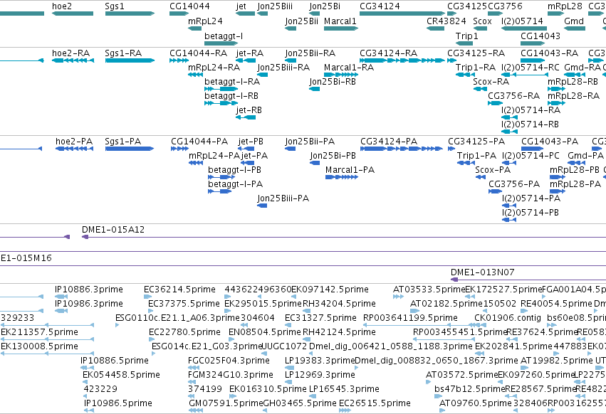Select the Jon25Bi-RB transcript
The image size is (606, 414).
pos(314,89)
